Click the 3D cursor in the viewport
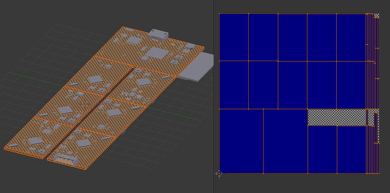The height and width of the screenshot is (193, 390). click(85, 105)
